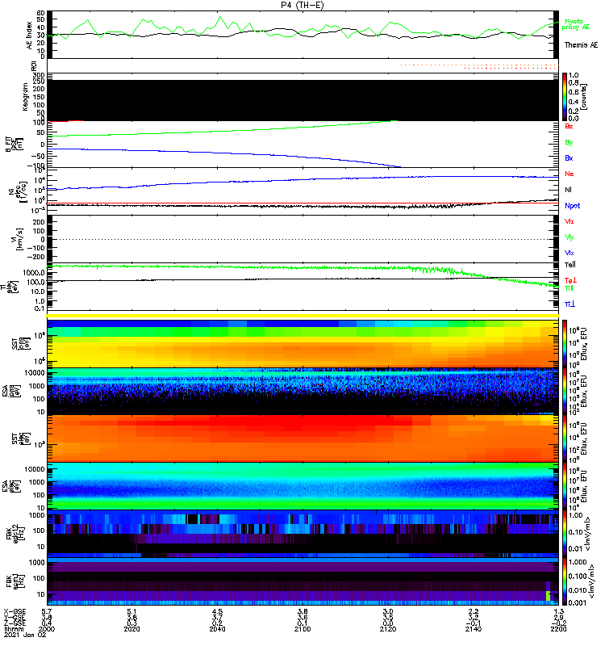The height and width of the screenshot is (646, 605).
Task: Click the "hhmm" axis row label
Action: (x=13, y=629)
